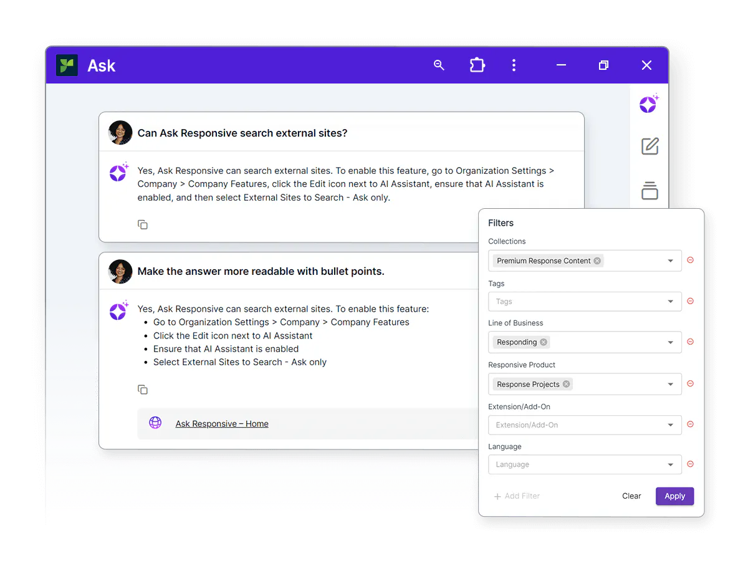This screenshot has height=561, width=748.
Task: Select the Ask AI sparkle sidebar icon
Action: click(649, 103)
